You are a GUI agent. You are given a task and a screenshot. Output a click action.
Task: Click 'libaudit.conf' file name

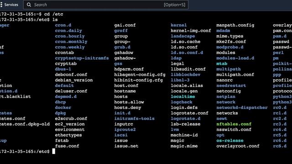(188, 69)
